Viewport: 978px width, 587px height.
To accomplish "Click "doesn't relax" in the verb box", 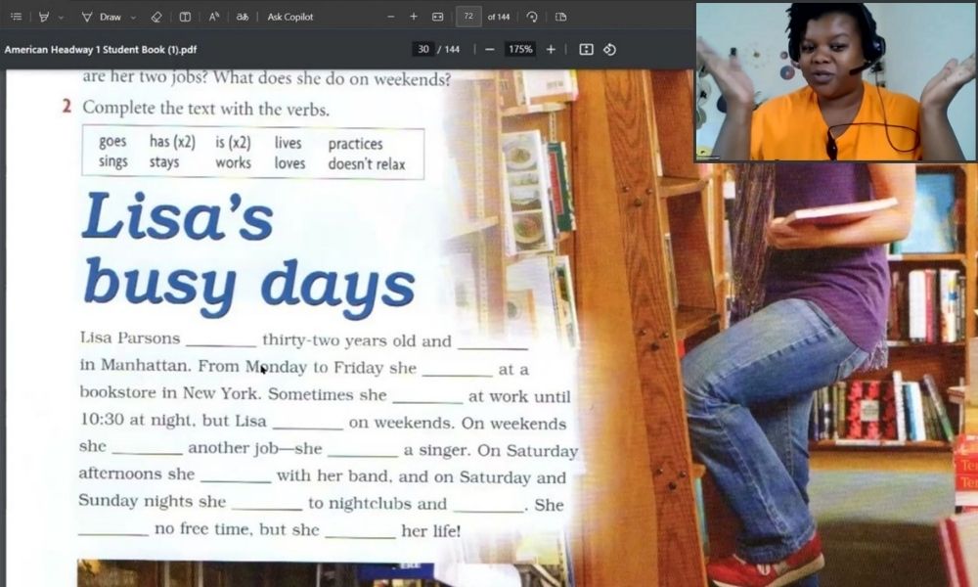I will [x=367, y=164].
